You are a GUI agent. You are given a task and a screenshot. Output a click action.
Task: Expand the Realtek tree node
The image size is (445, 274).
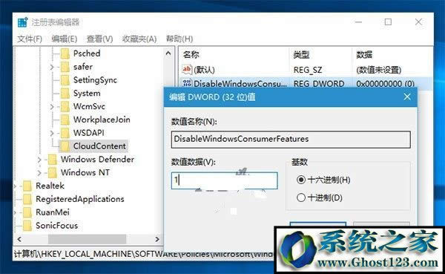[15, 186]
